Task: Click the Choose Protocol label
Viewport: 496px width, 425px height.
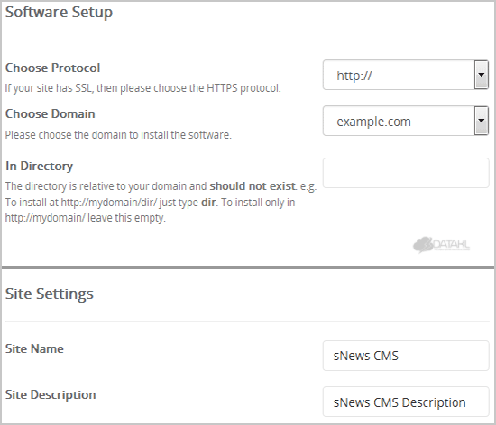Action: click(53, 68)
